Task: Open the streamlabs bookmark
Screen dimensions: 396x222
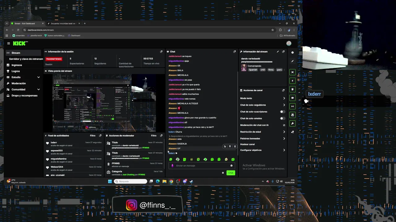Action: coord(19,35)
